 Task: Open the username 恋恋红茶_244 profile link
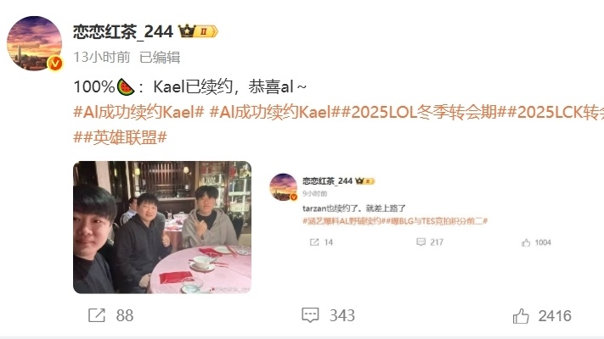coord(123,31)
